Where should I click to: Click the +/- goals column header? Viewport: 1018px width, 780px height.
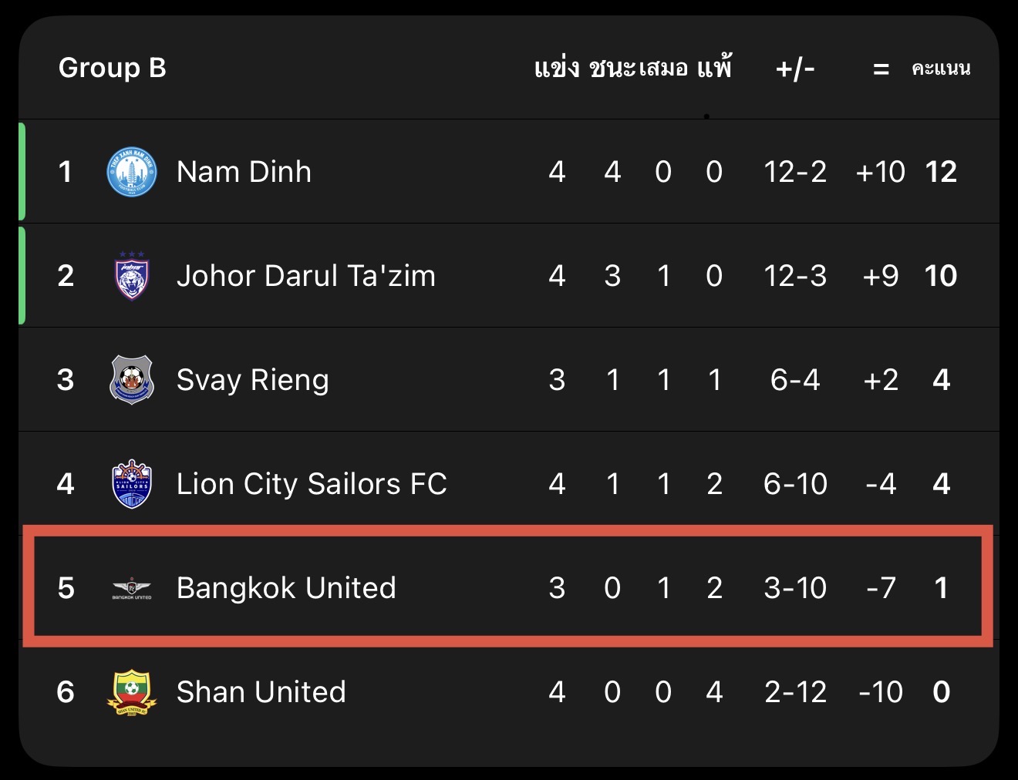click(x=795, y=69)
